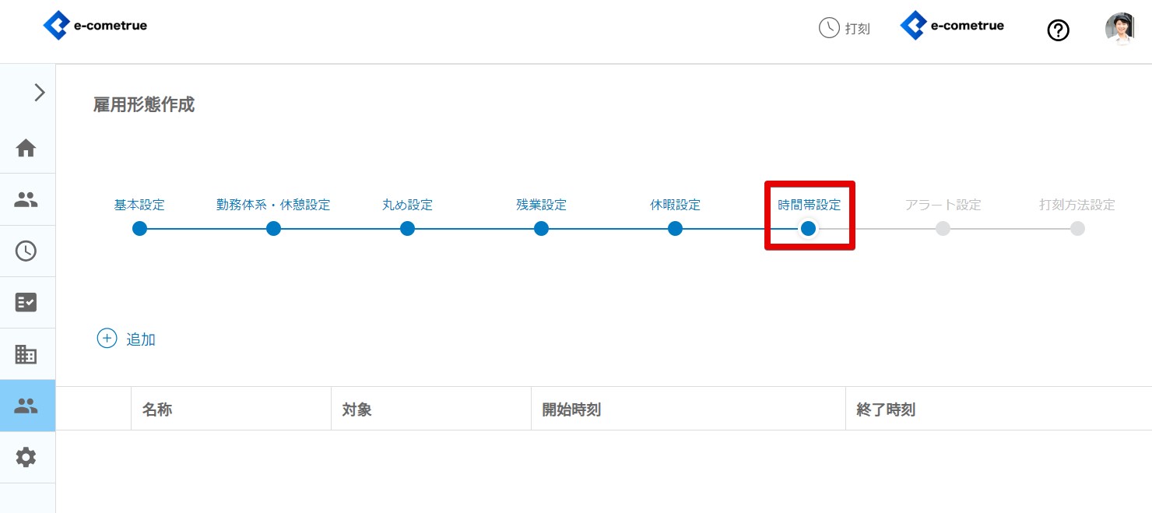Open the settings gear icon in sidebar
1152x513 pixels.
(x=26, y=457)
